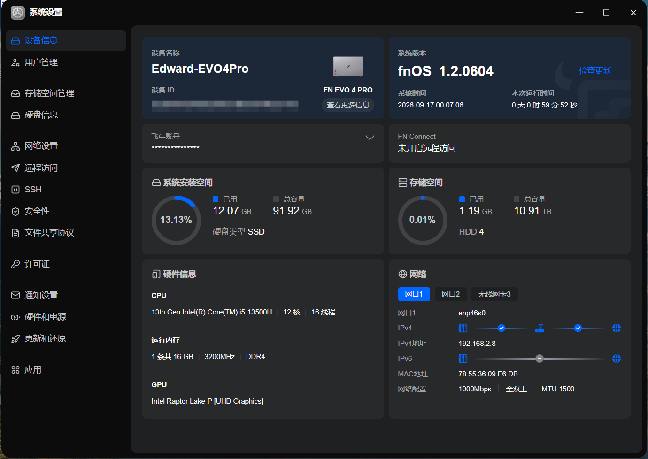
Task: Click the IPv4 router icon
Action: point(540,328)
